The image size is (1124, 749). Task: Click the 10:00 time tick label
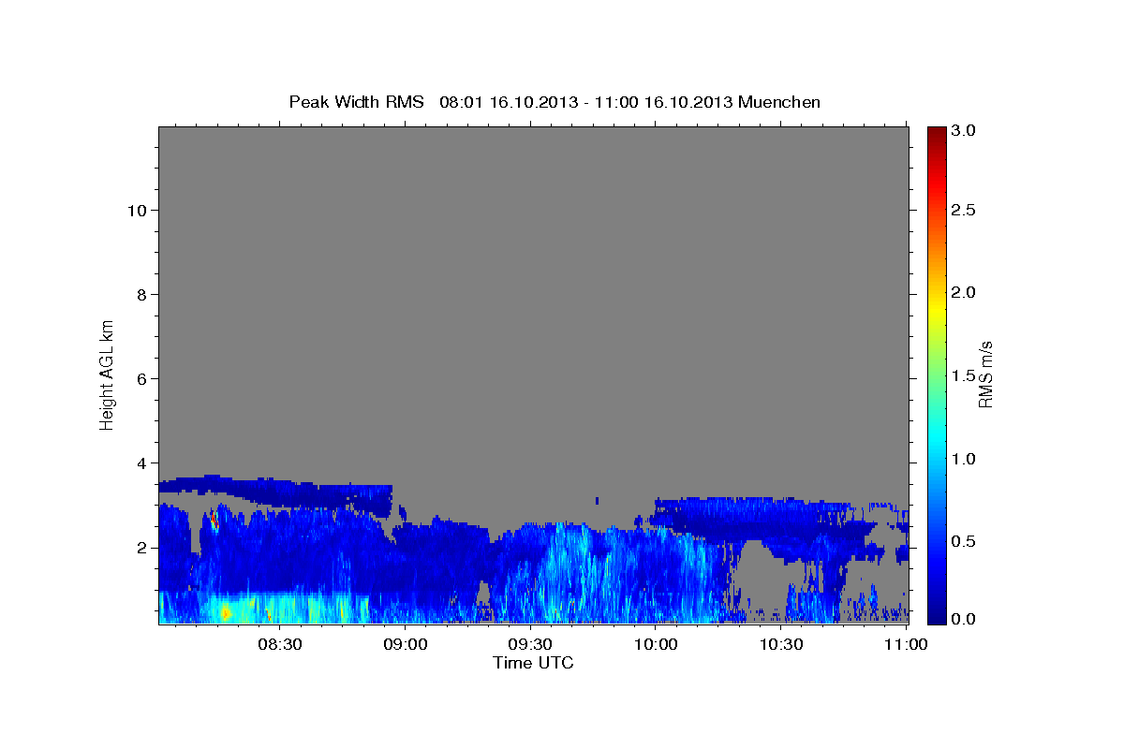tap(656, 645)
